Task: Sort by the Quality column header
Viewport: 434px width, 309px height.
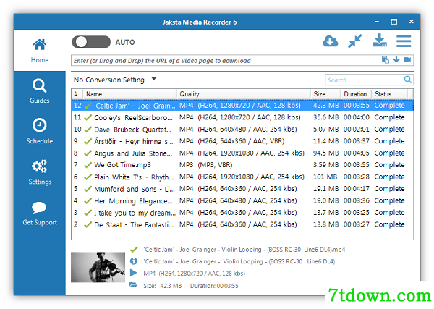Action: tap(243, 94)
